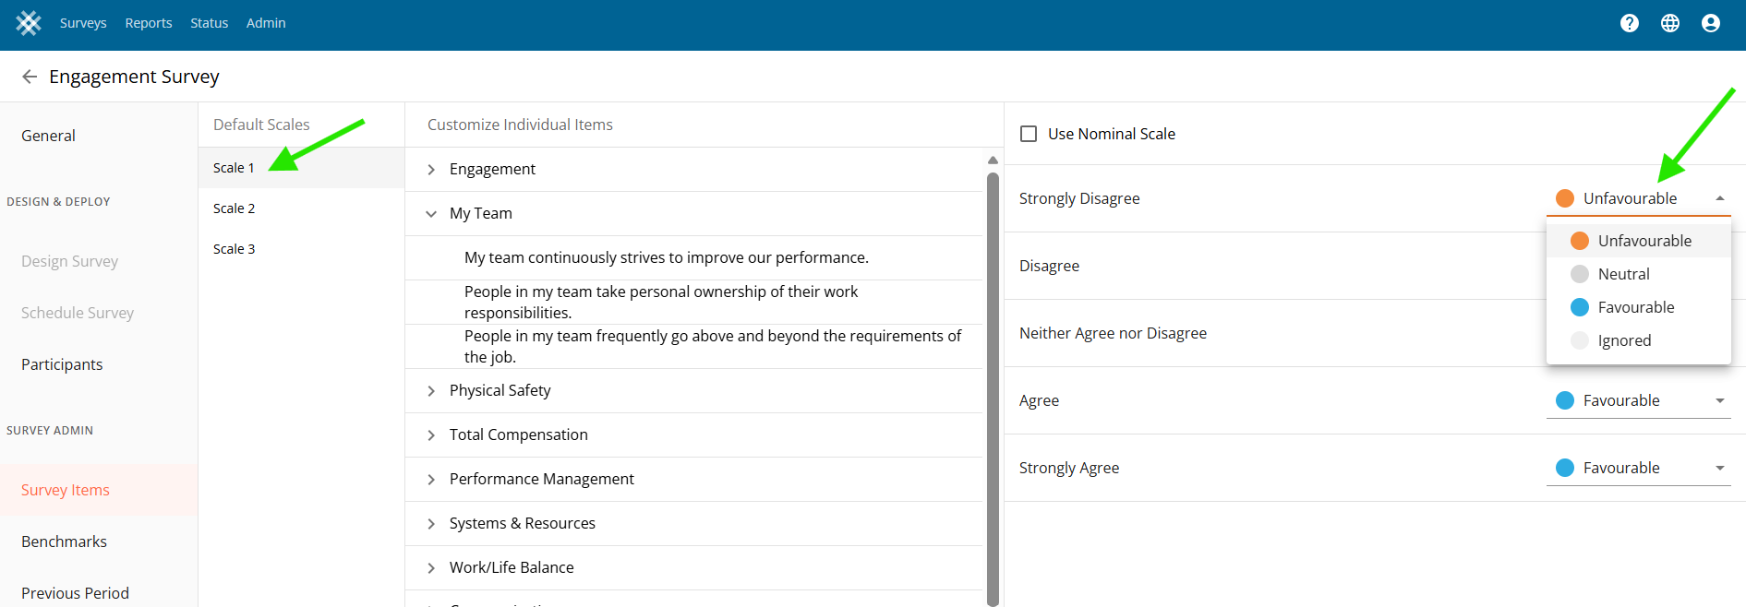Select Scale 2 in Default Scales
1746x607 pixels.
click(235, 208)
